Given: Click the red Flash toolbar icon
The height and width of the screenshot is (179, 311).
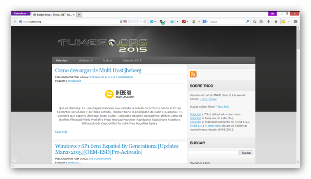Looking at the screenshot, I should point(184,22).
